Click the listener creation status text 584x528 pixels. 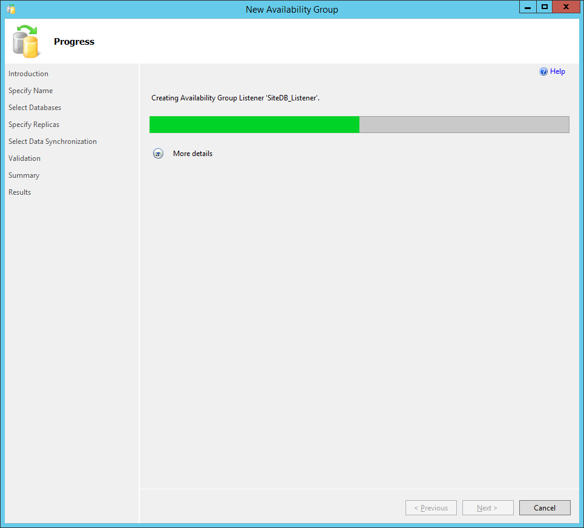pos(235,97)
